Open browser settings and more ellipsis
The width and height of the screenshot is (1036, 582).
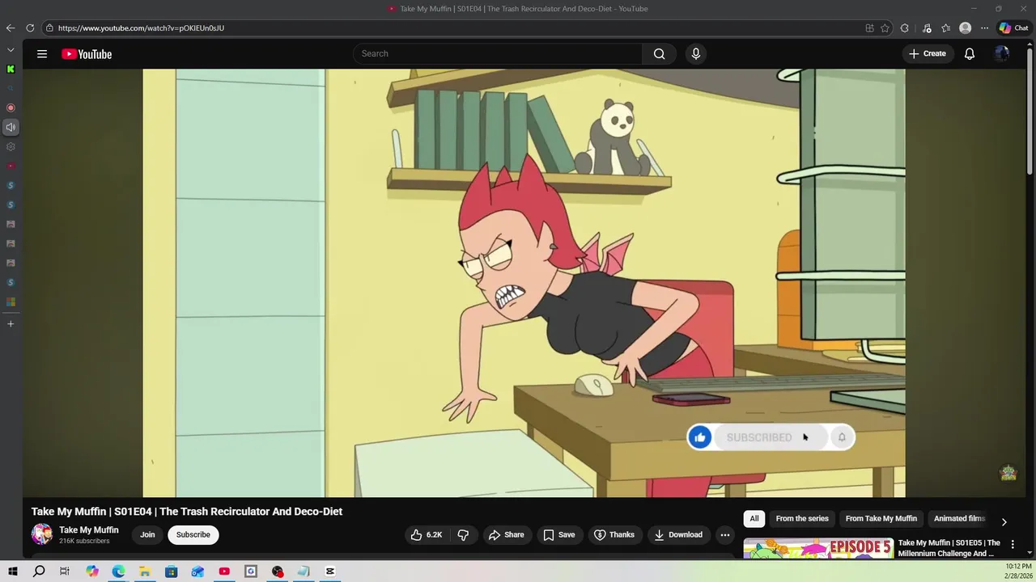(984, 28)
